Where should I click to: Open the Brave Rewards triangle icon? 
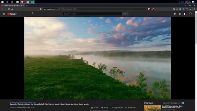click(153, 9)
